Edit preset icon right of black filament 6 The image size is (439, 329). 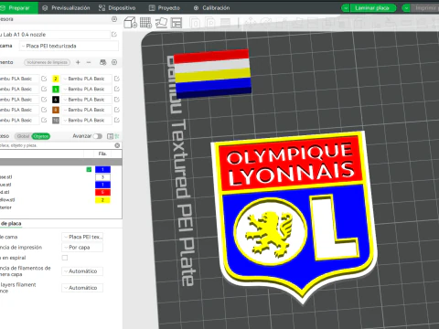point(117,100)
